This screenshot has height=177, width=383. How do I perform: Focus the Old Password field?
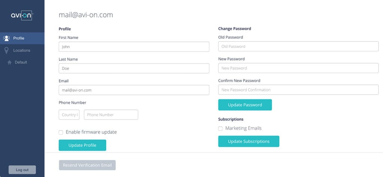tap(298, 46)
